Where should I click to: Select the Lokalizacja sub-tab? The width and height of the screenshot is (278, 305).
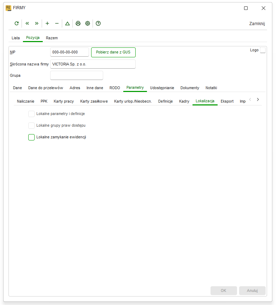tap(205, 101)
